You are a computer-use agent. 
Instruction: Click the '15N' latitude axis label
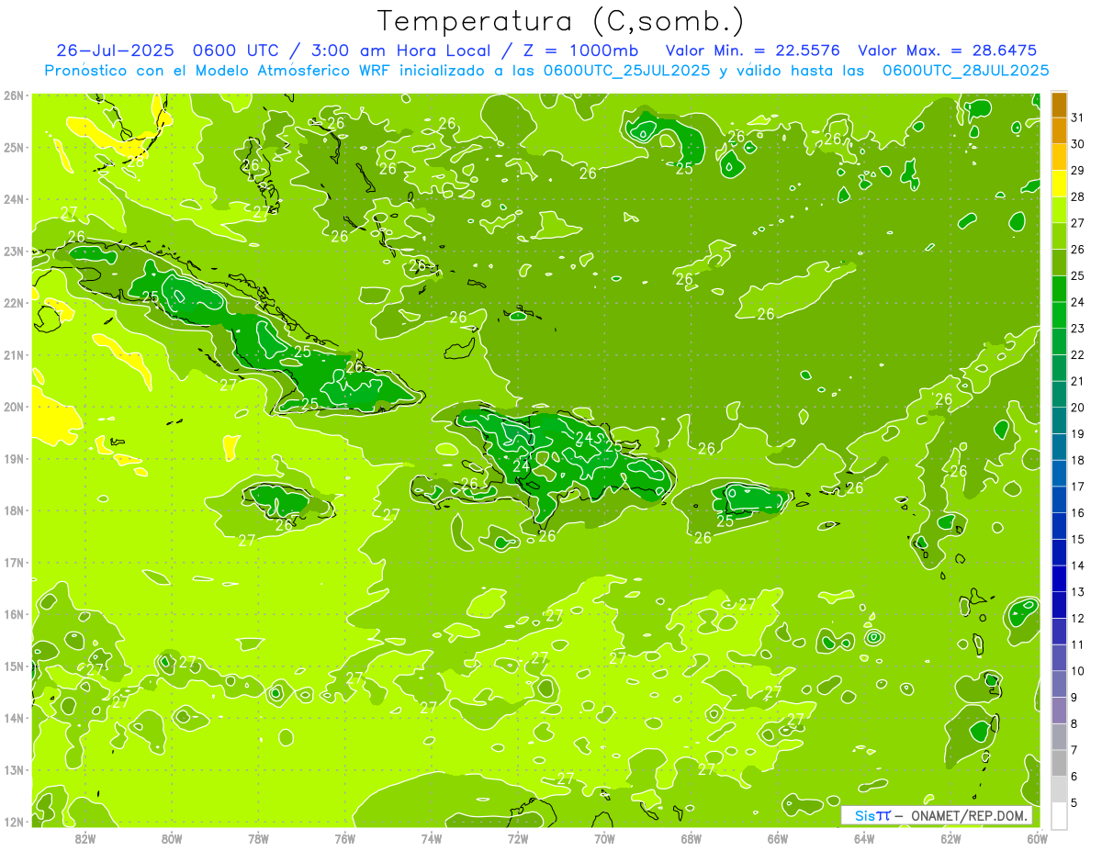14,666
